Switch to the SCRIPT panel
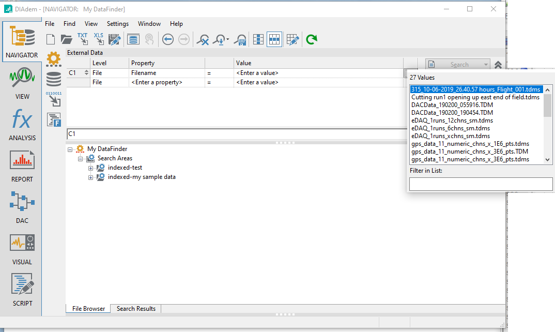Screen dimensions: 555x332 click(x=22, y=290)
